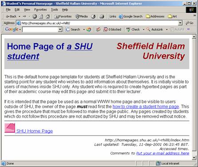Open the Favorites panel button

[x=63, y=16]
